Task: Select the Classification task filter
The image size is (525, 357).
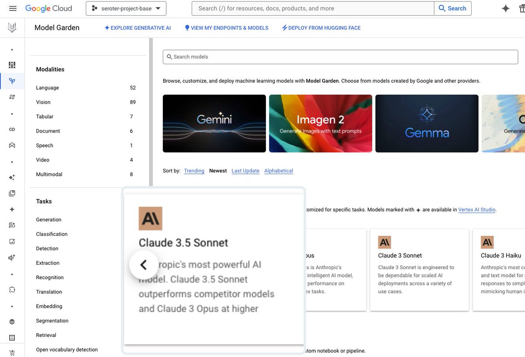Action: 52,234
